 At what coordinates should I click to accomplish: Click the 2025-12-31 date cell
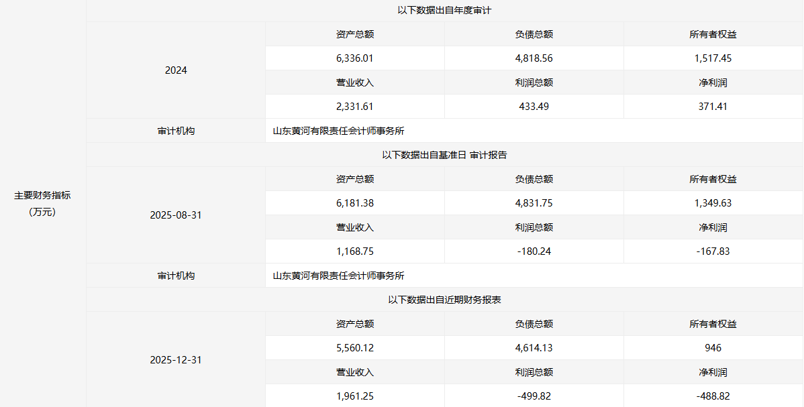pos(176,360)
